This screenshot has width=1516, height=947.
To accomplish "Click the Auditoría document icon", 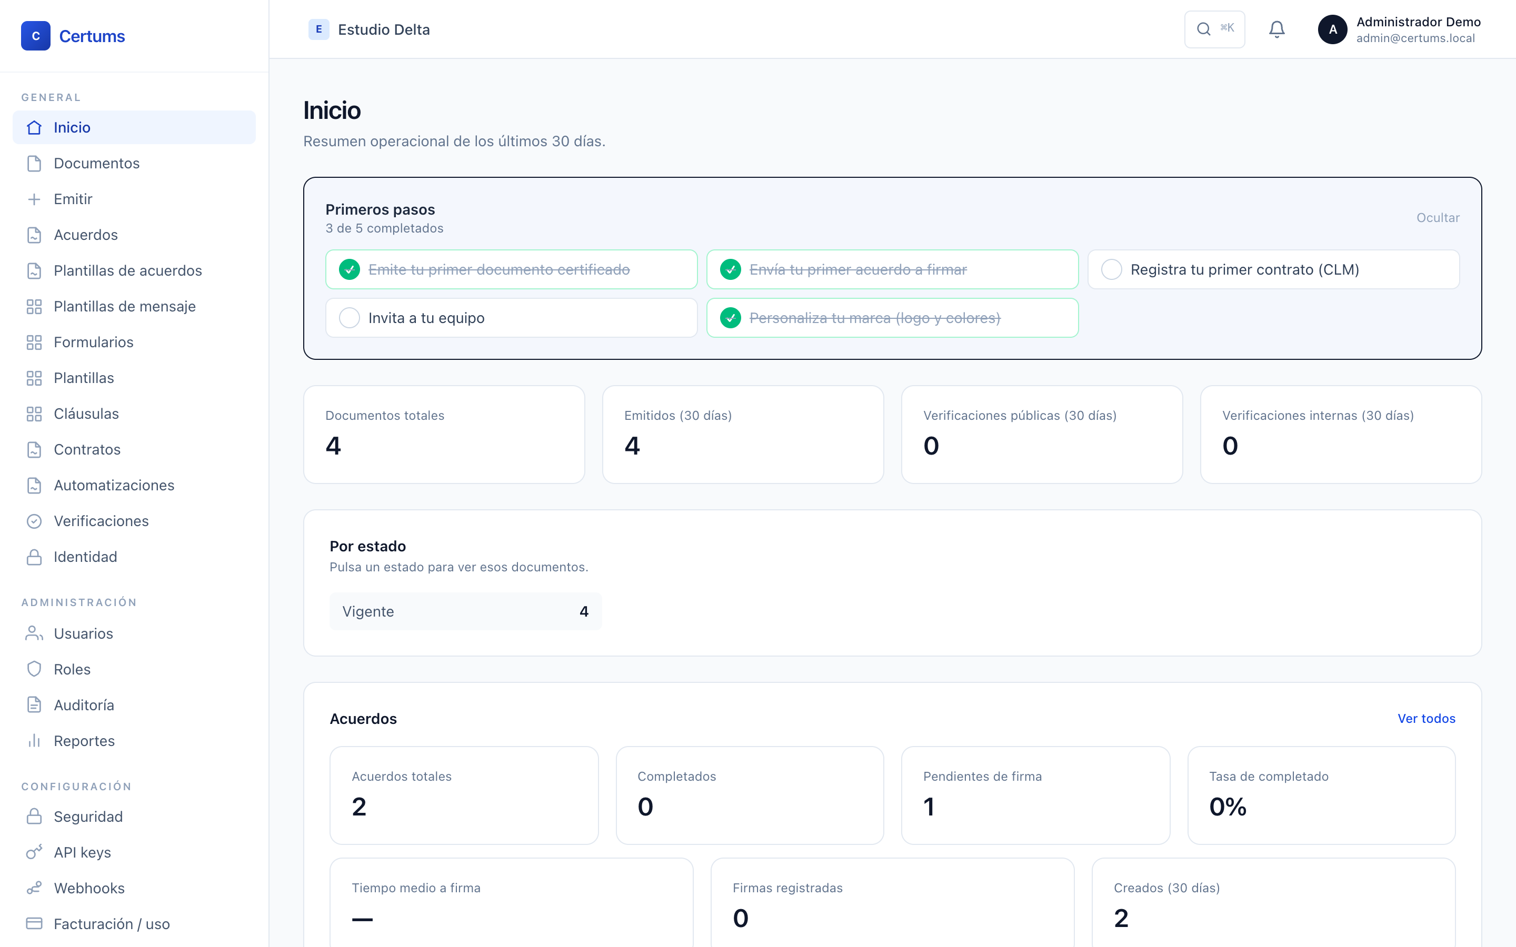I will [x=34, y=704].
